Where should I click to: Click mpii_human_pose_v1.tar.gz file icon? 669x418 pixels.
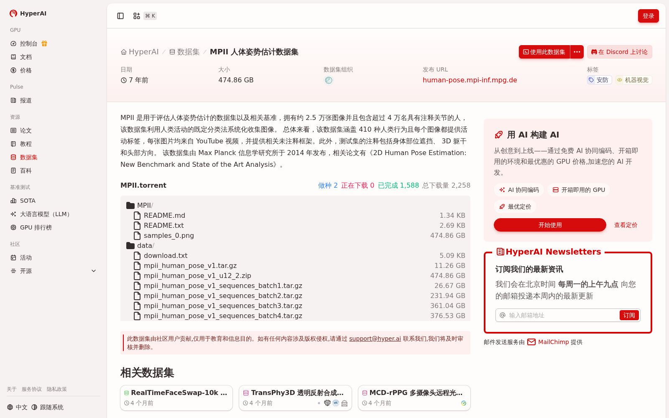click(137, 265)
